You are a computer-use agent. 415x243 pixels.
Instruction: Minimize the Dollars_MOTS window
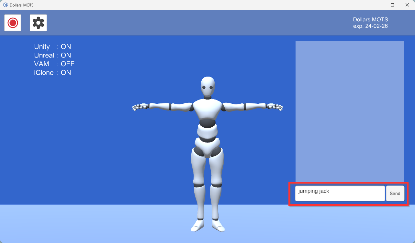tap(377, 5)
